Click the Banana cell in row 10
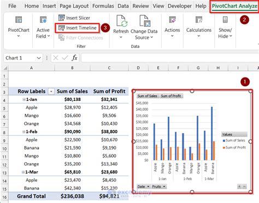 pos(31,148)
